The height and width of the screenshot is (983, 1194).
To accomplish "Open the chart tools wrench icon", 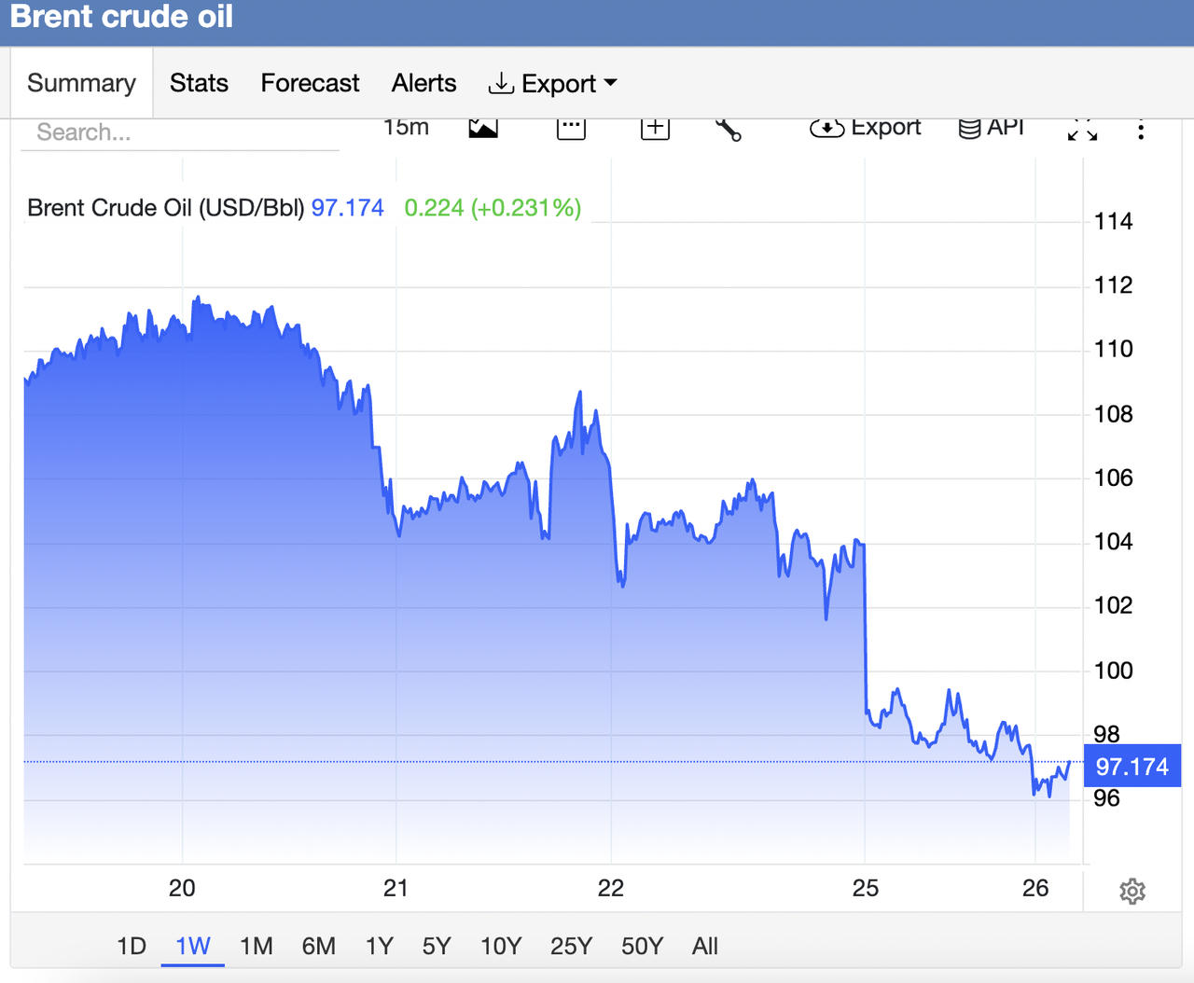I will click(x=729, y=130).
